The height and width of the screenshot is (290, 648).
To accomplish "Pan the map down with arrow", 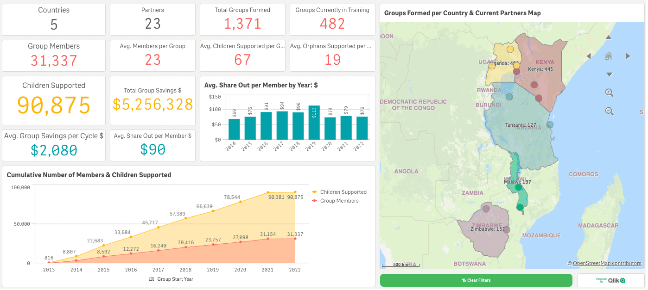I will coord(609,74).
